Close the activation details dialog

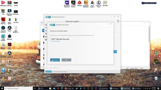(x=111, y=24)
